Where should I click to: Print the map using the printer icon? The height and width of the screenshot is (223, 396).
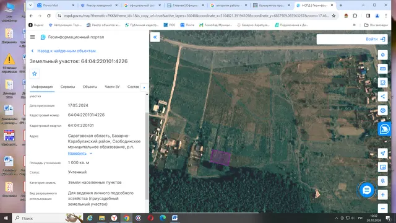382,110
